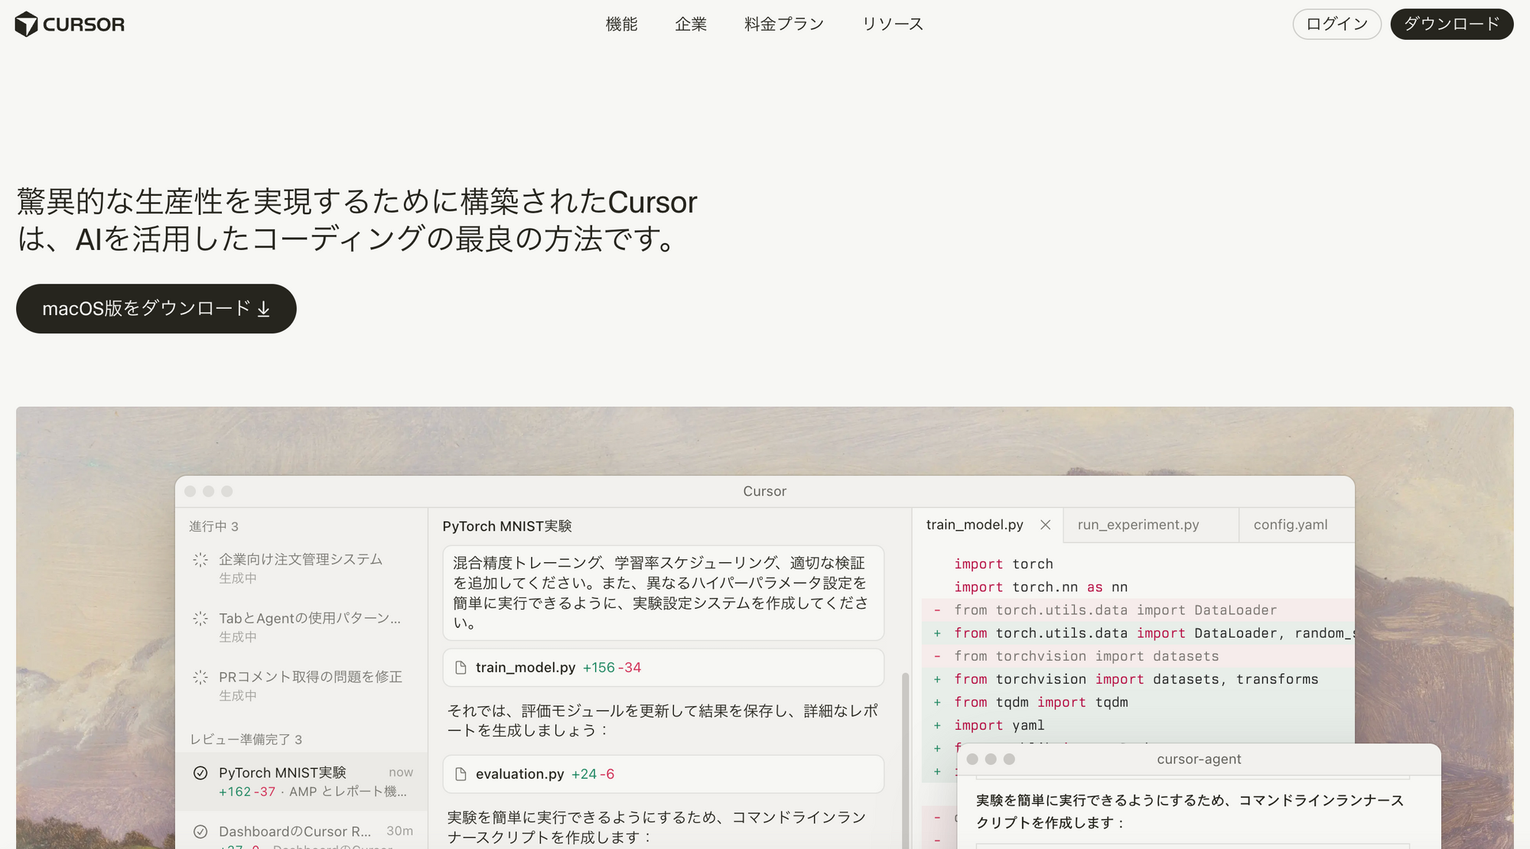
Task: Click the Cursor logo in the top-left
Action: 69,24
